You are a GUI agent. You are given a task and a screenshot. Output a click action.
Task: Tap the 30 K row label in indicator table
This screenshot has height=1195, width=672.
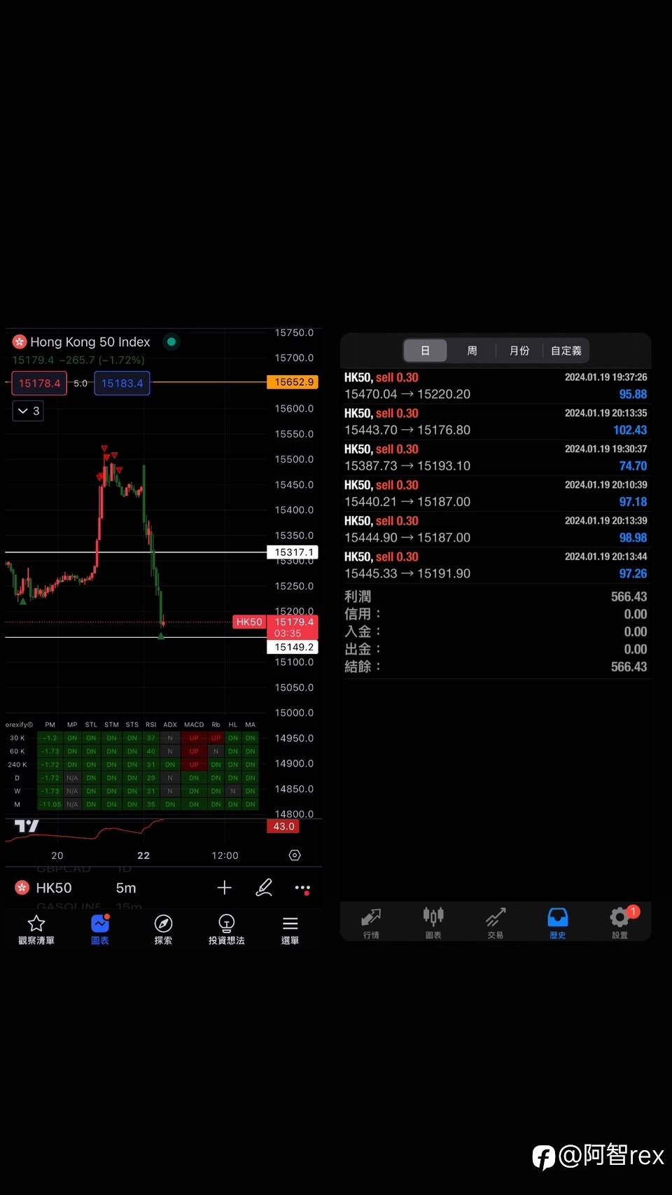[17, 738]
